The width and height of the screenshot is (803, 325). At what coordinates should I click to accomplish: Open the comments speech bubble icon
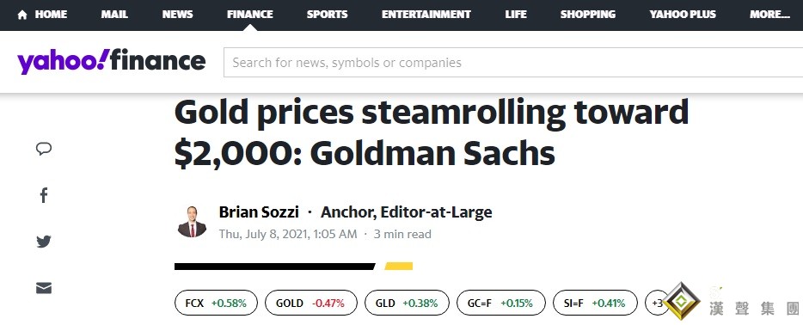coord(44,149)
